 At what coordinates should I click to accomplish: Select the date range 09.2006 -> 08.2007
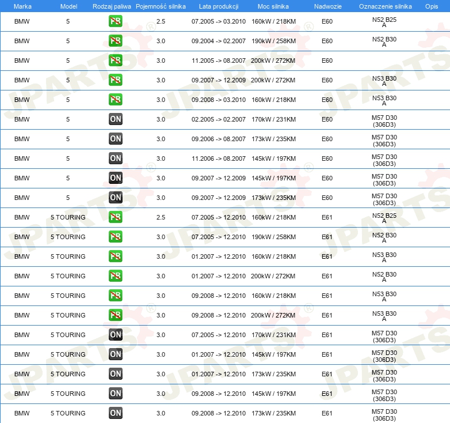(219, 139)
